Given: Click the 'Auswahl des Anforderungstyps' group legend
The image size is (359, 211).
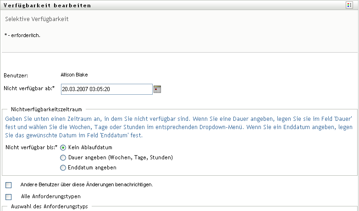Looking at the screenshot, I should pyautogui.click(x=49, y=206).
